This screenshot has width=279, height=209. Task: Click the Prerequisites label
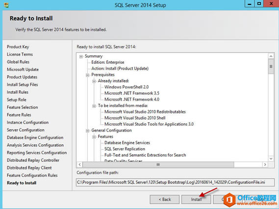click(103, 75)
